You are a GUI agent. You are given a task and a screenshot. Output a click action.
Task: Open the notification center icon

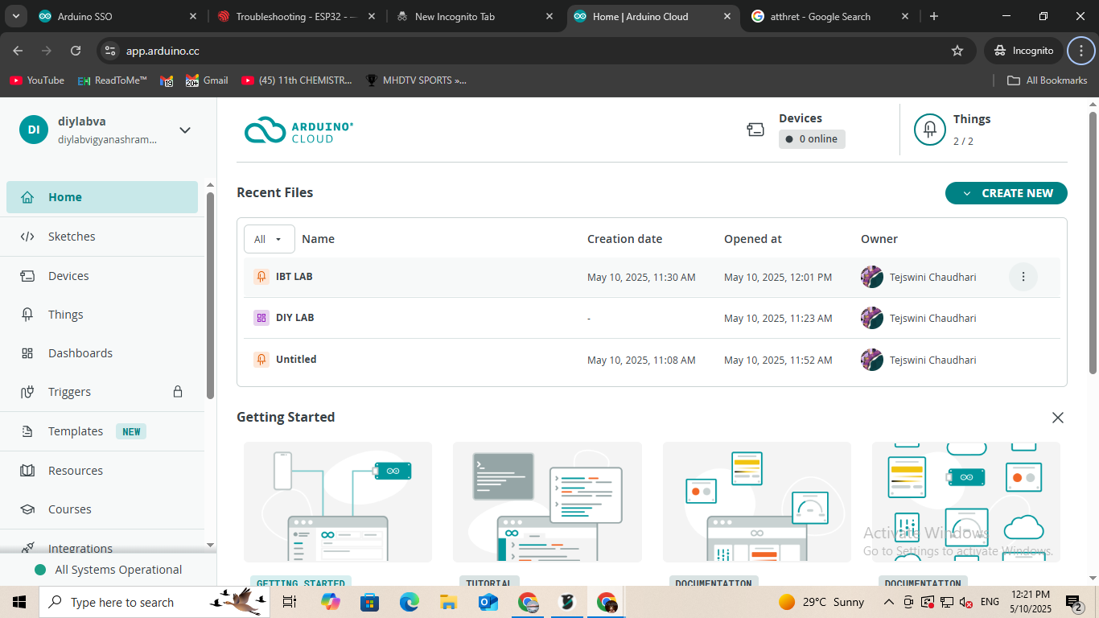click(1074, 602)
